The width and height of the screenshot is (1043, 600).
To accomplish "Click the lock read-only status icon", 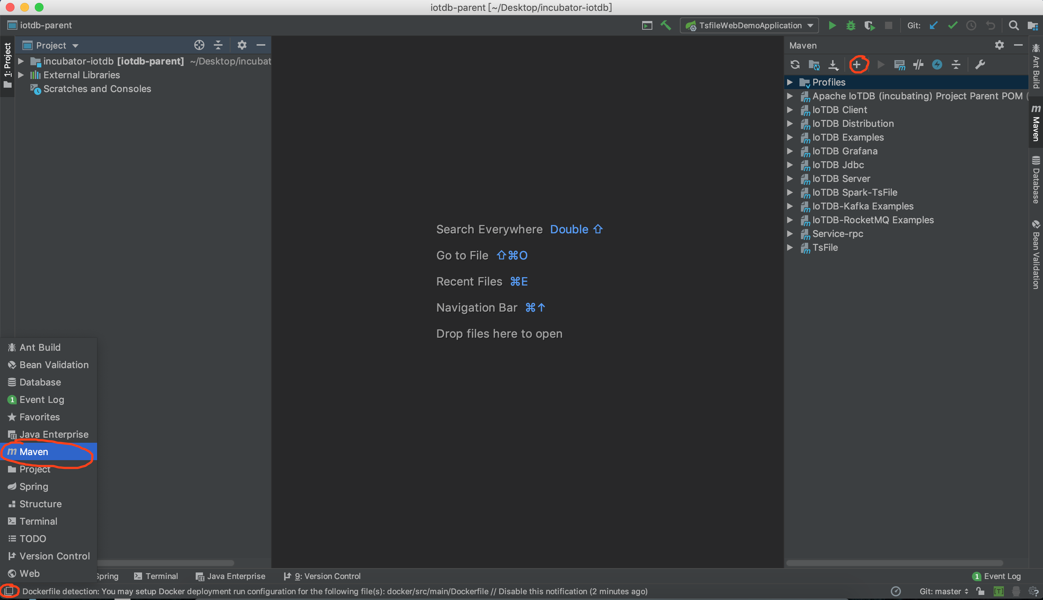I will [x=980, y=591].
